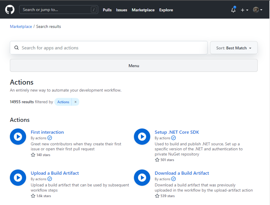The height and width of the screenshot is (205, 270).
Task: Click the star icon beside 539 stars
Action: tap(157, 196)
